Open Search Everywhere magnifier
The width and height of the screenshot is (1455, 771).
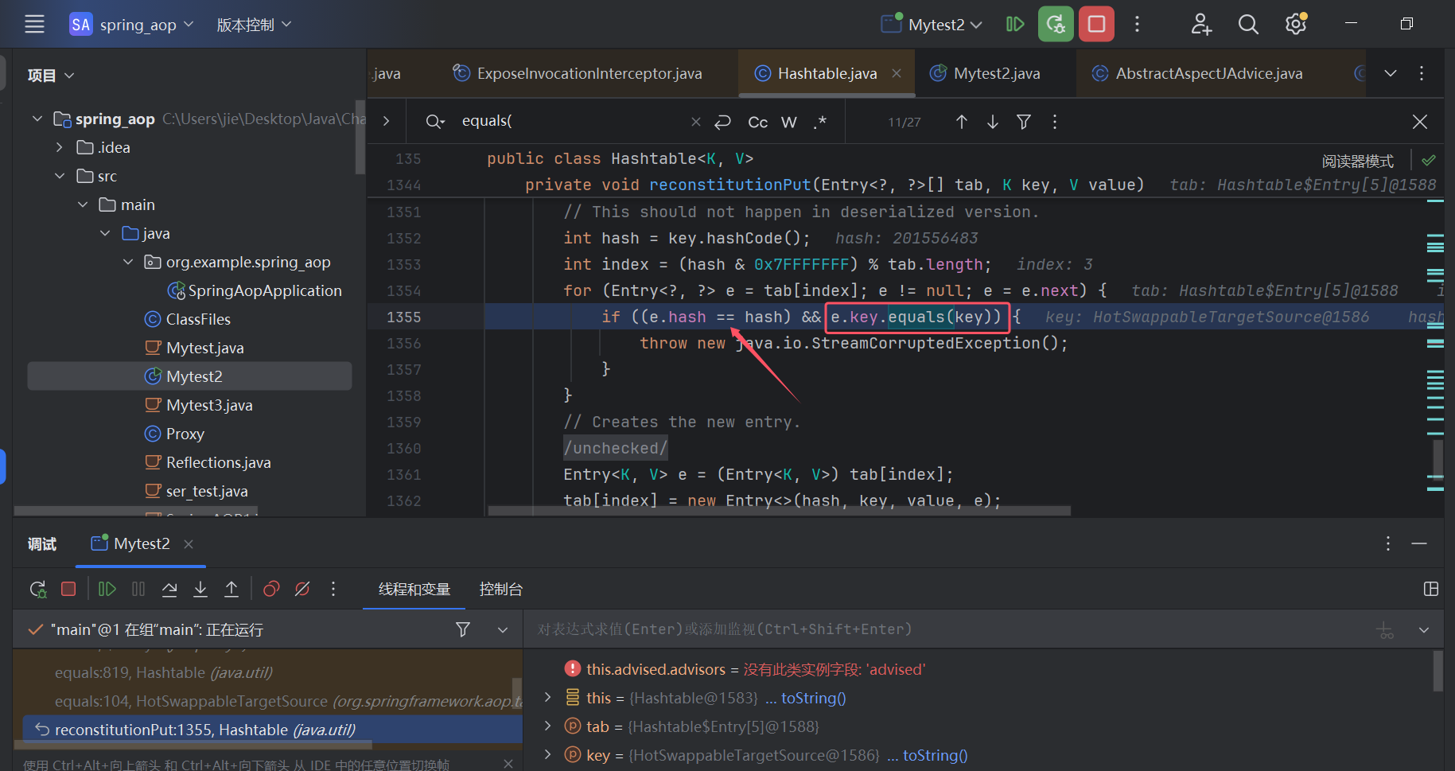tap(1248, 25)
